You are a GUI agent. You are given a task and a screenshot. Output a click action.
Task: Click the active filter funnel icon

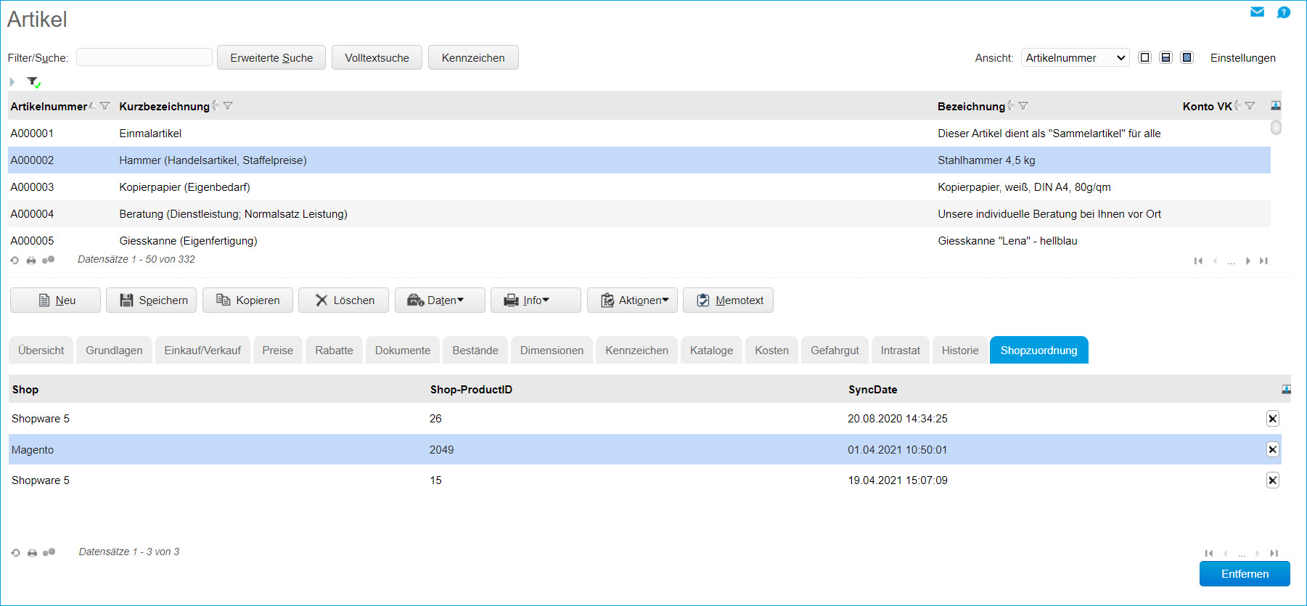pos(33,82)
